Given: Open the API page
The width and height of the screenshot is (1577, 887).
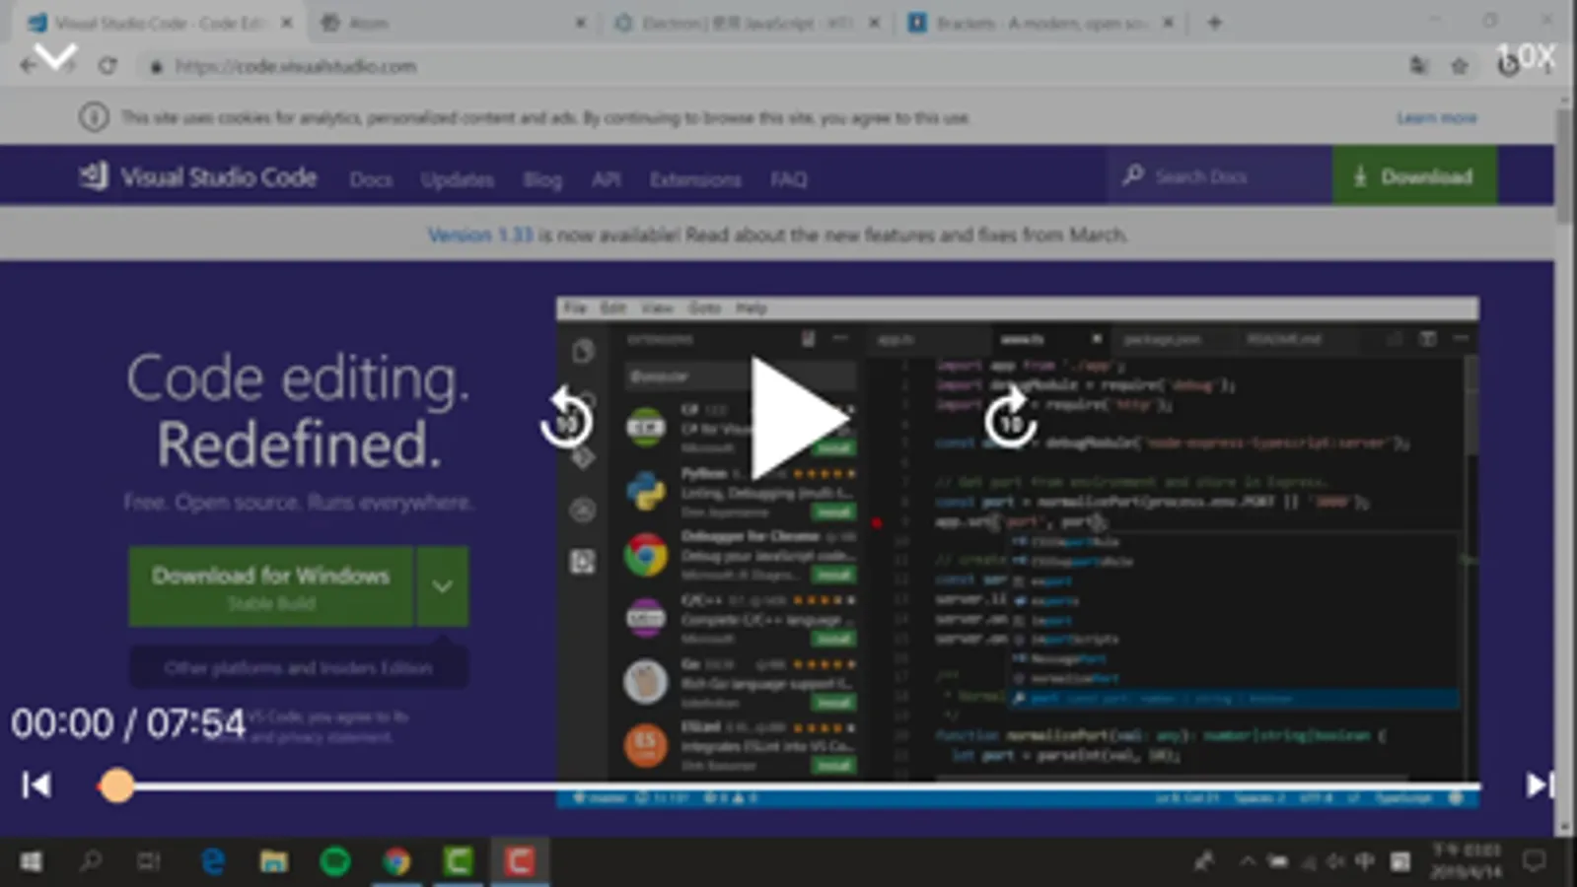Looking at the screenshot, I should point(606,179).
